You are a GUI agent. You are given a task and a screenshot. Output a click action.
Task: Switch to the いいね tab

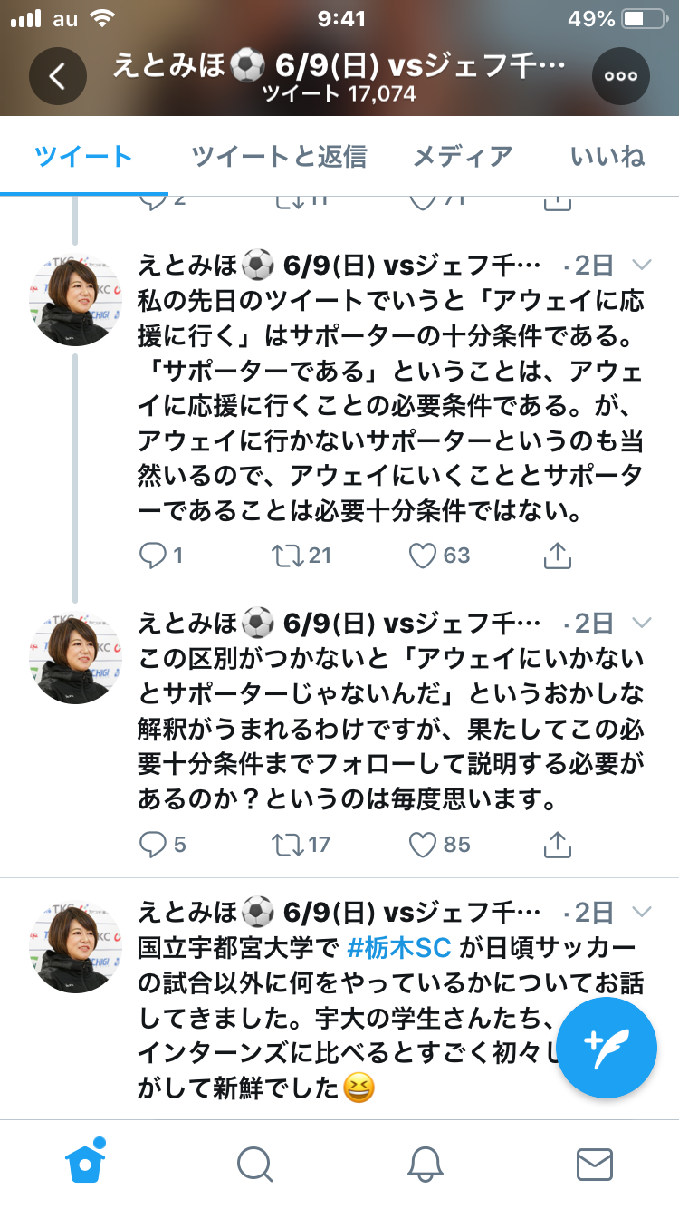point(607,157)
